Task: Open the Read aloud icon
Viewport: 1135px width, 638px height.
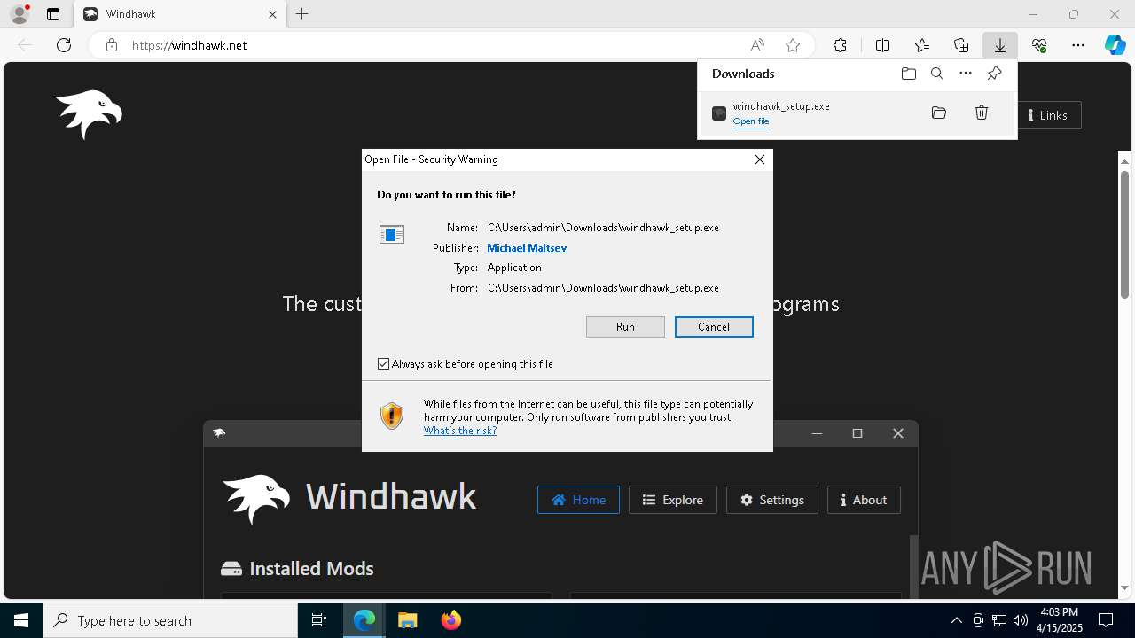Action: [x=757, y=45]
